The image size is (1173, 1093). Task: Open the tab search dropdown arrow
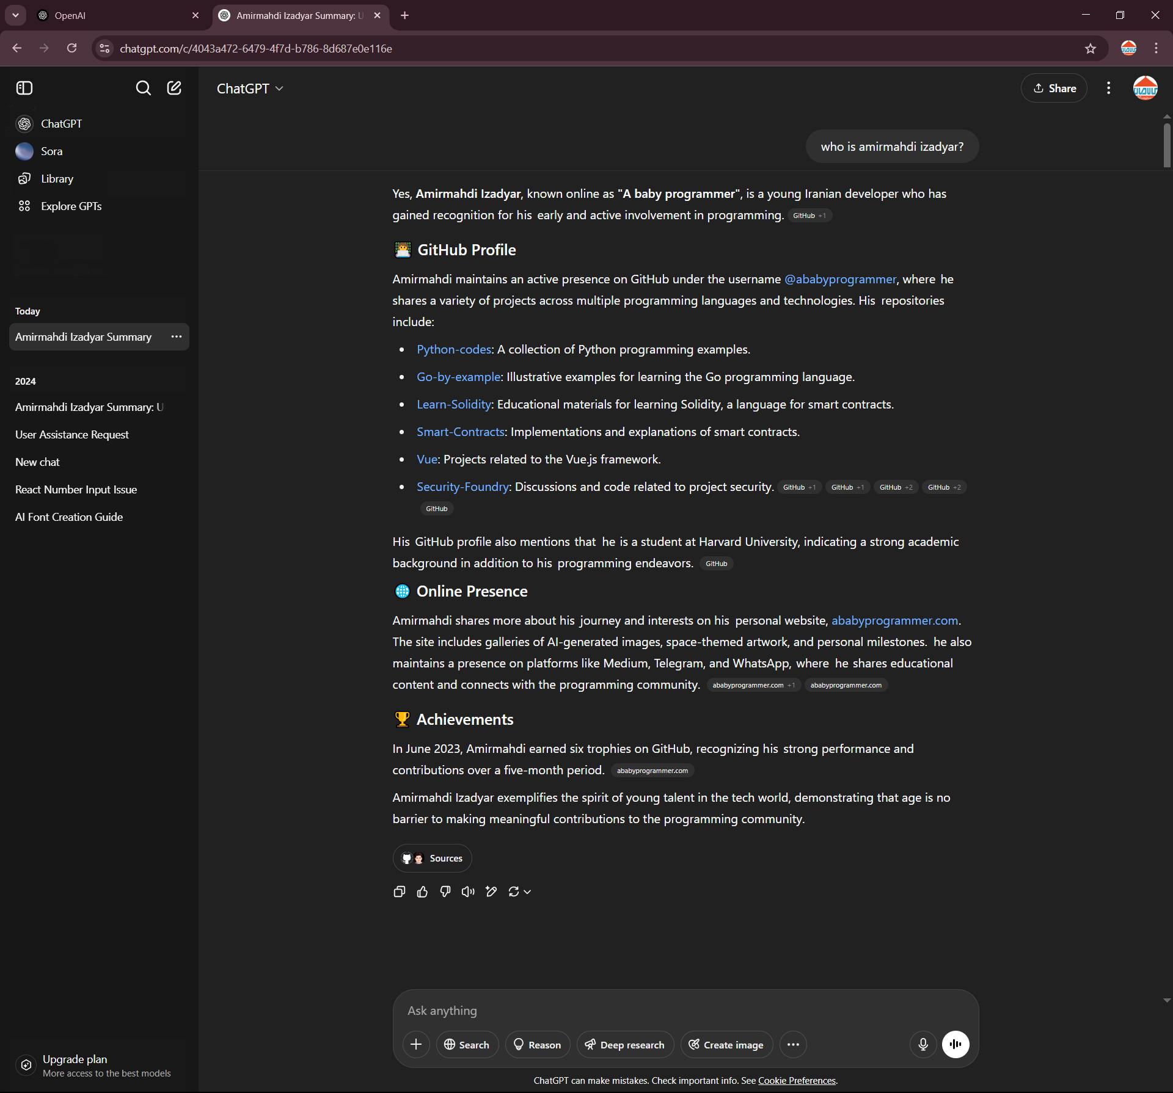15,15
